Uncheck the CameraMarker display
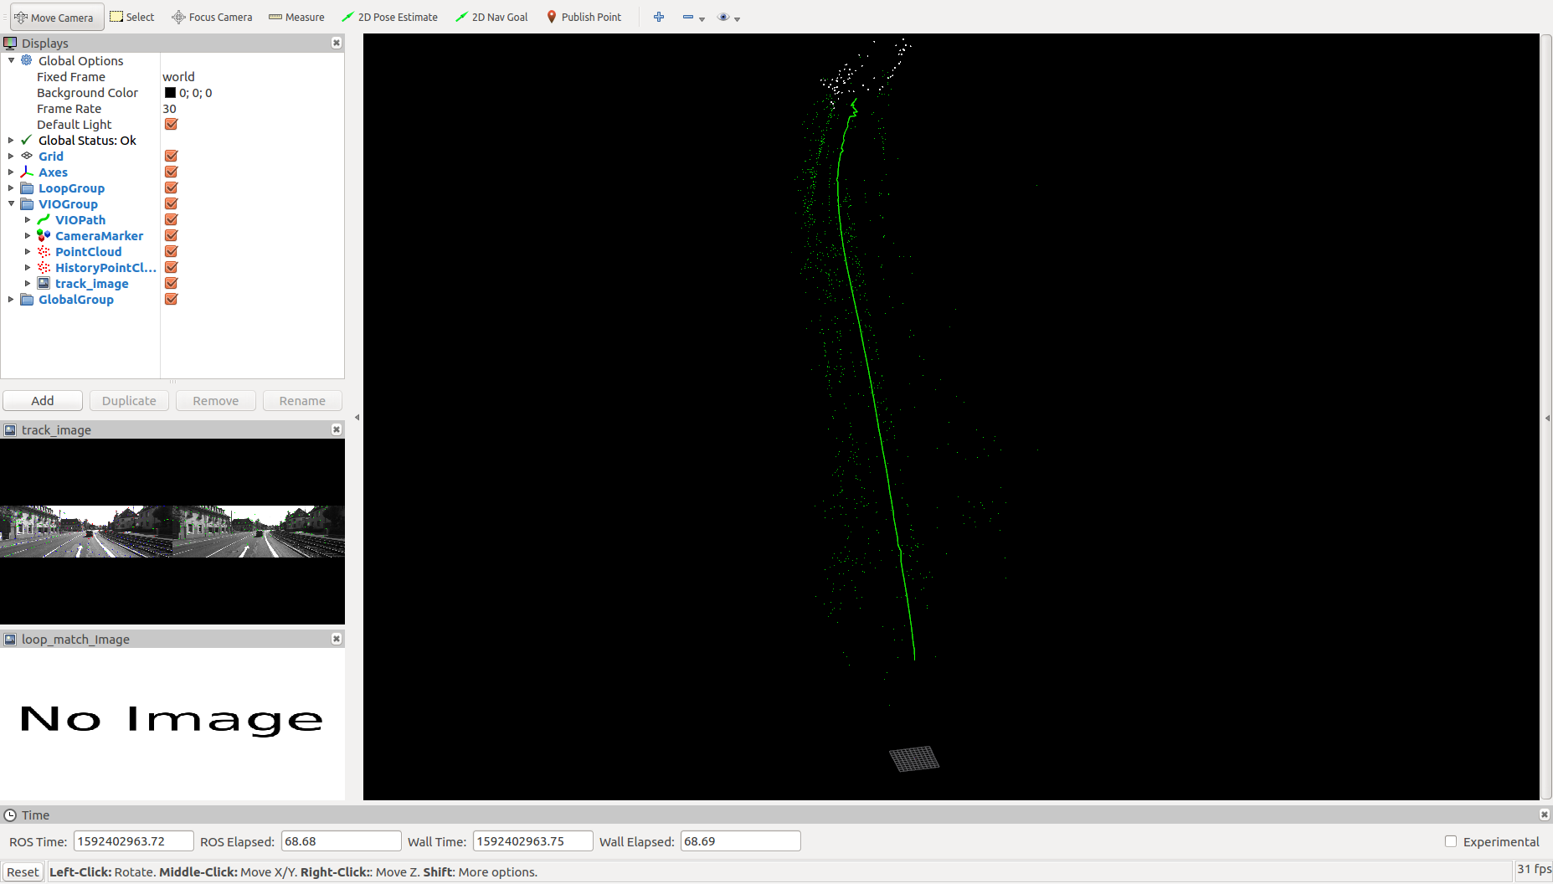The width and height of the screenshot is (1553, 884). 171,235
